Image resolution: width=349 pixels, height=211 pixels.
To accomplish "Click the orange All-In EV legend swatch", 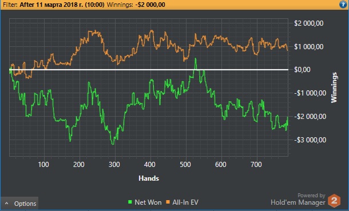I will (x=168, y=202).
